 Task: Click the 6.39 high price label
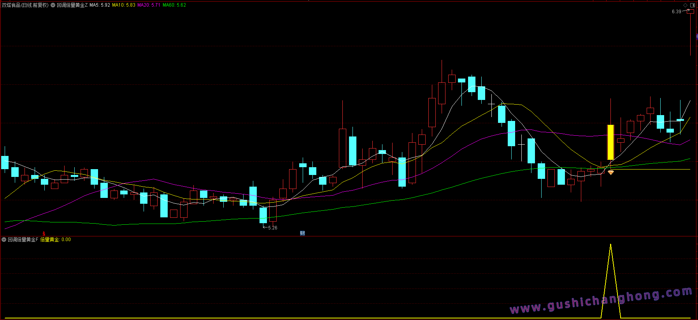pyautogui.click(x=676, y=12)
